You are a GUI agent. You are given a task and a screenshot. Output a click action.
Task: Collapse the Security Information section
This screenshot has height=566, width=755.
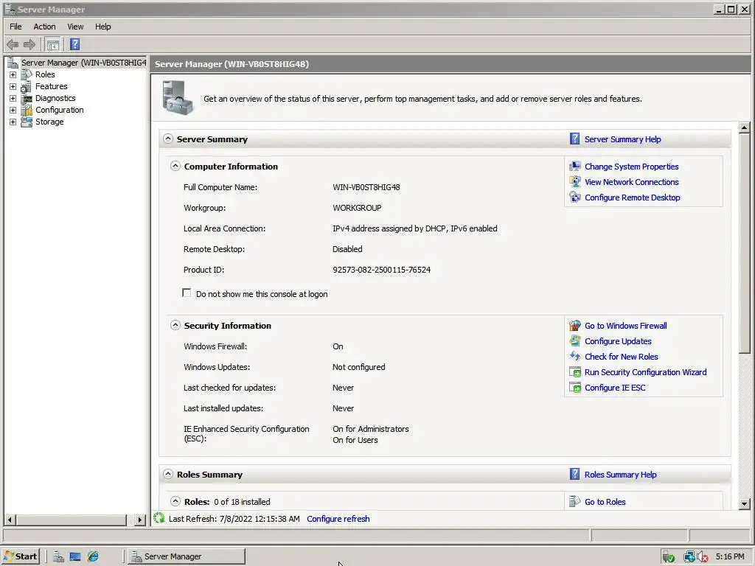(x=175, y=325)
